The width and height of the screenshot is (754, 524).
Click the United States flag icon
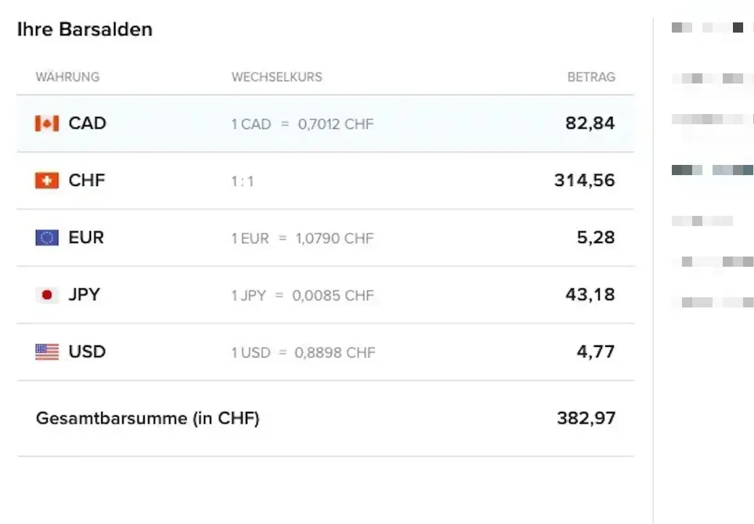(47, 352)
